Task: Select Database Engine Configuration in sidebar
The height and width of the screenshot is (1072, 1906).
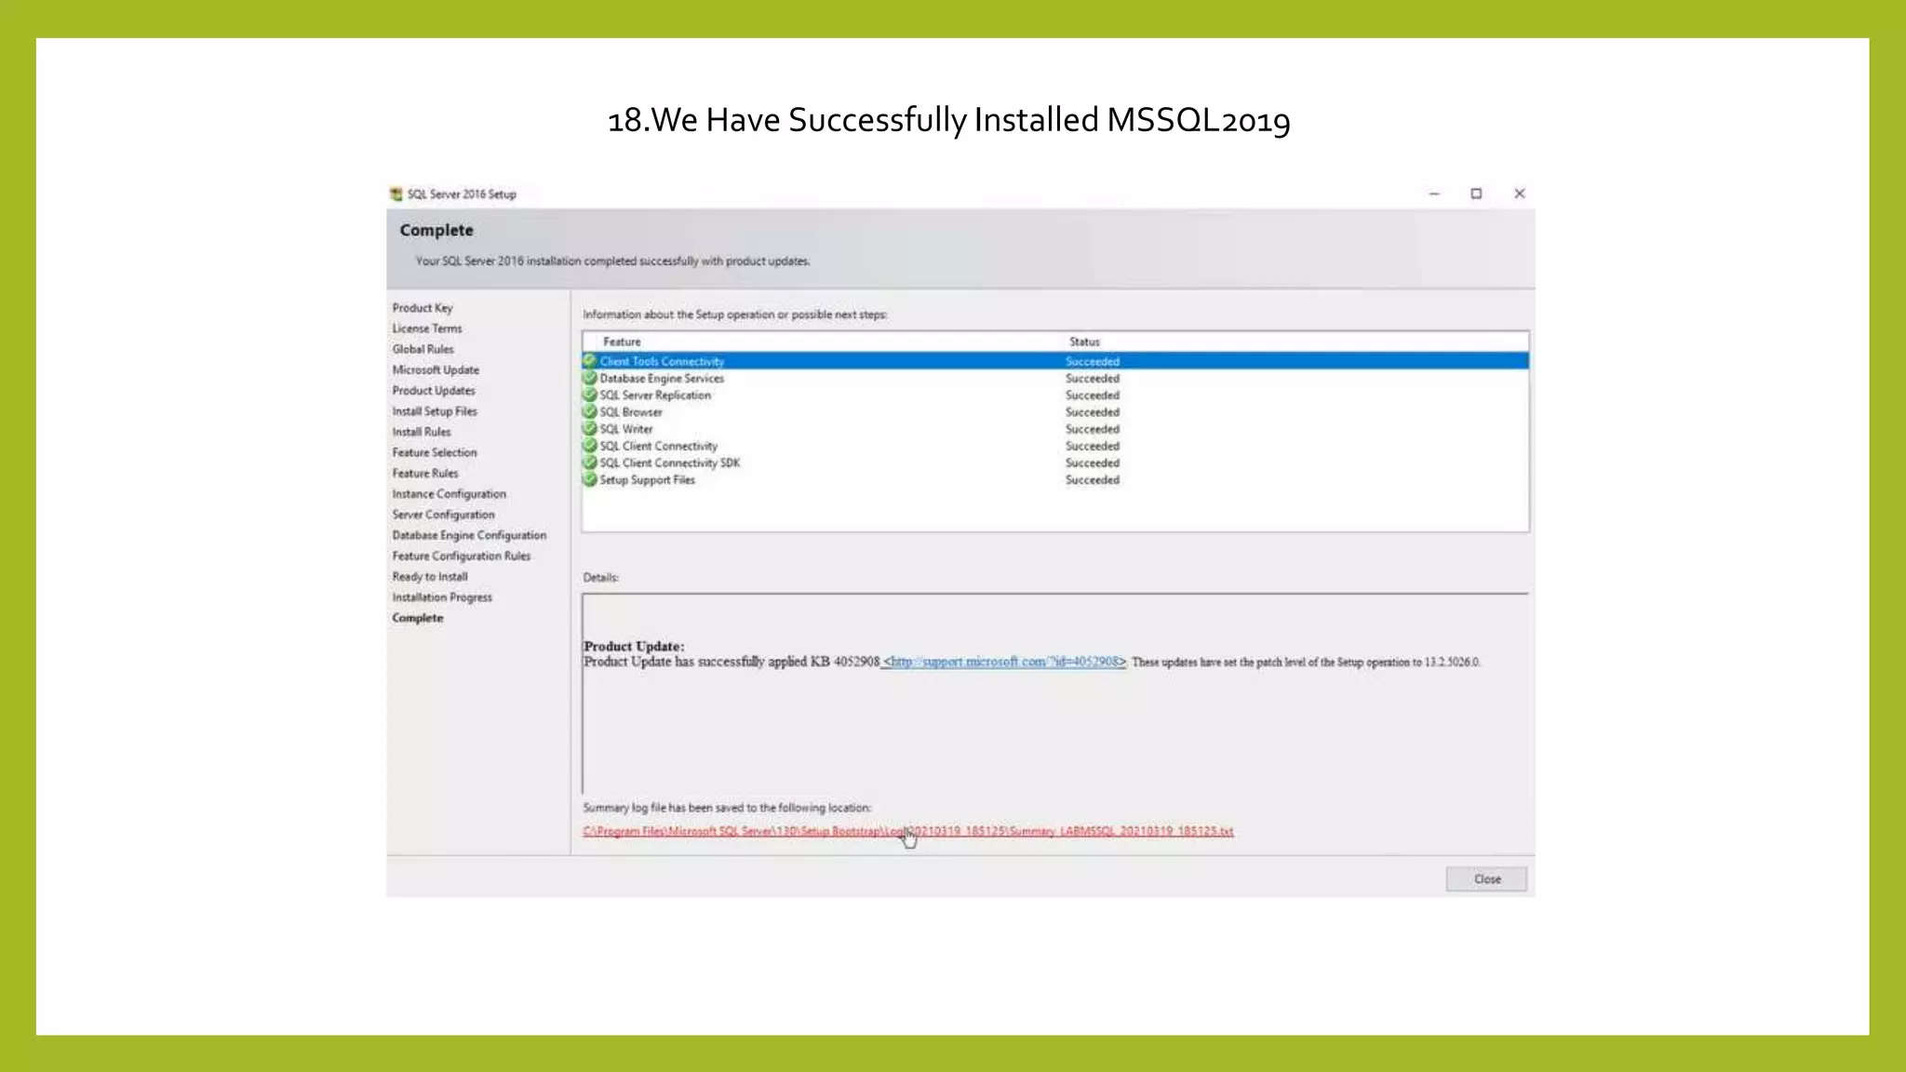Action: coord(469,535)
